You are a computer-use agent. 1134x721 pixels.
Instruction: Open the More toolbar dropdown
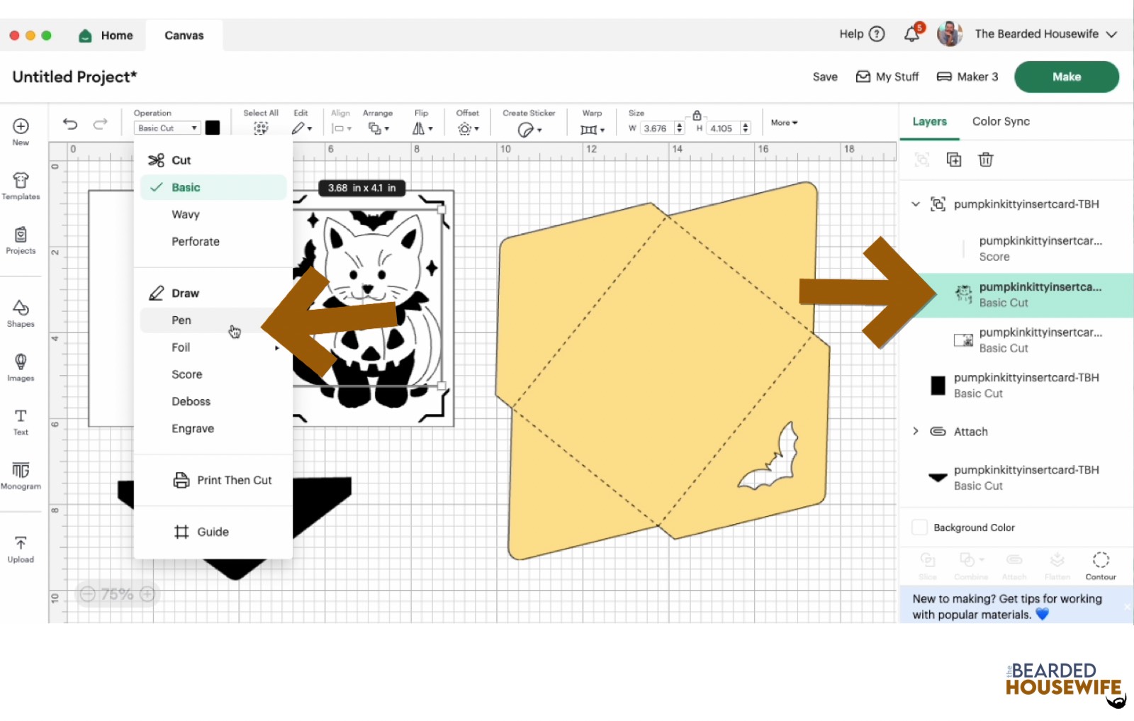784,123
